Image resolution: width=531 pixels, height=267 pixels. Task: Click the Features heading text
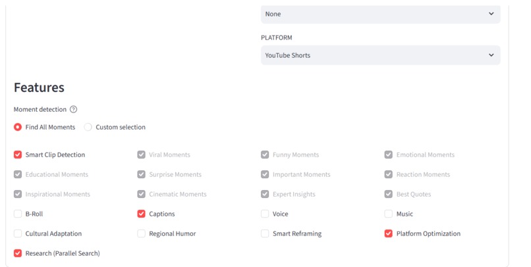(x=39, y=87)
